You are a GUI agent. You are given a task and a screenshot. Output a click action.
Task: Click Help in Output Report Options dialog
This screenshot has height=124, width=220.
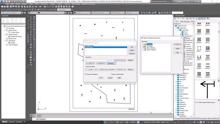point(119,78)
